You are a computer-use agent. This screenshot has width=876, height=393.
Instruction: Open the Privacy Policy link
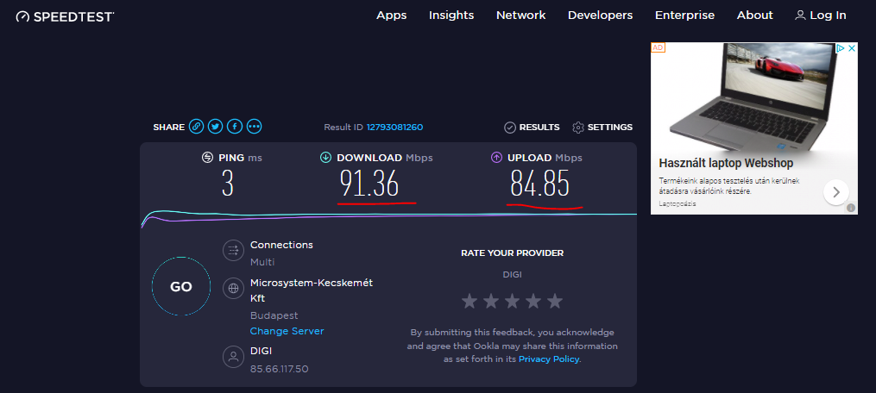pos(549,359)
